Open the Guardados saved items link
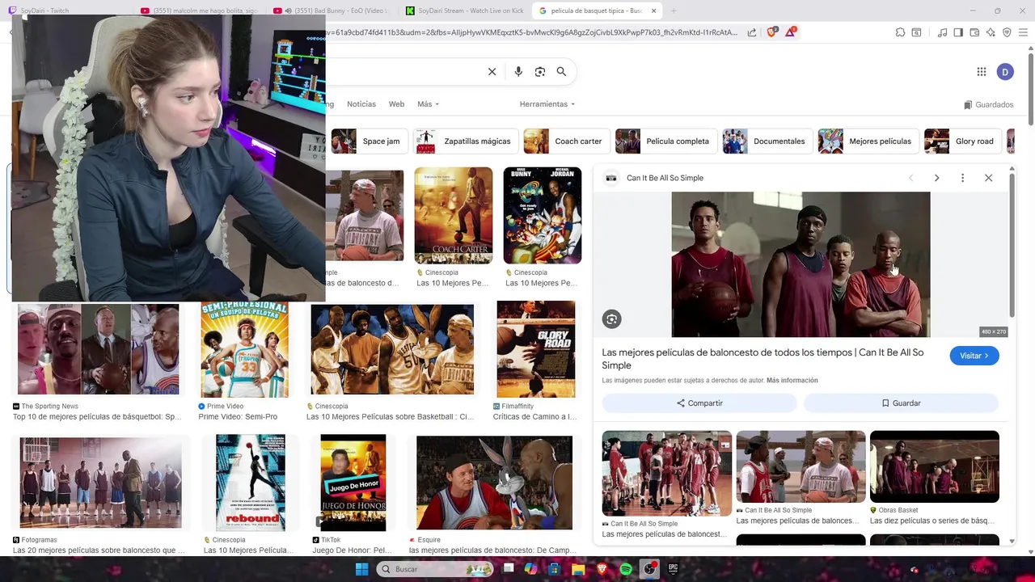 tap(989, 105)
